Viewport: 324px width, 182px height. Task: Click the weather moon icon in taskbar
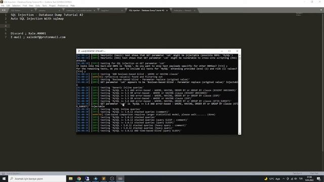pos(266,178)
